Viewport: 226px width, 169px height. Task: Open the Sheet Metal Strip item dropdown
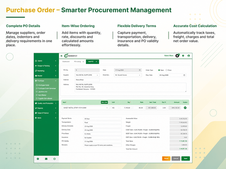coord(85,108)
